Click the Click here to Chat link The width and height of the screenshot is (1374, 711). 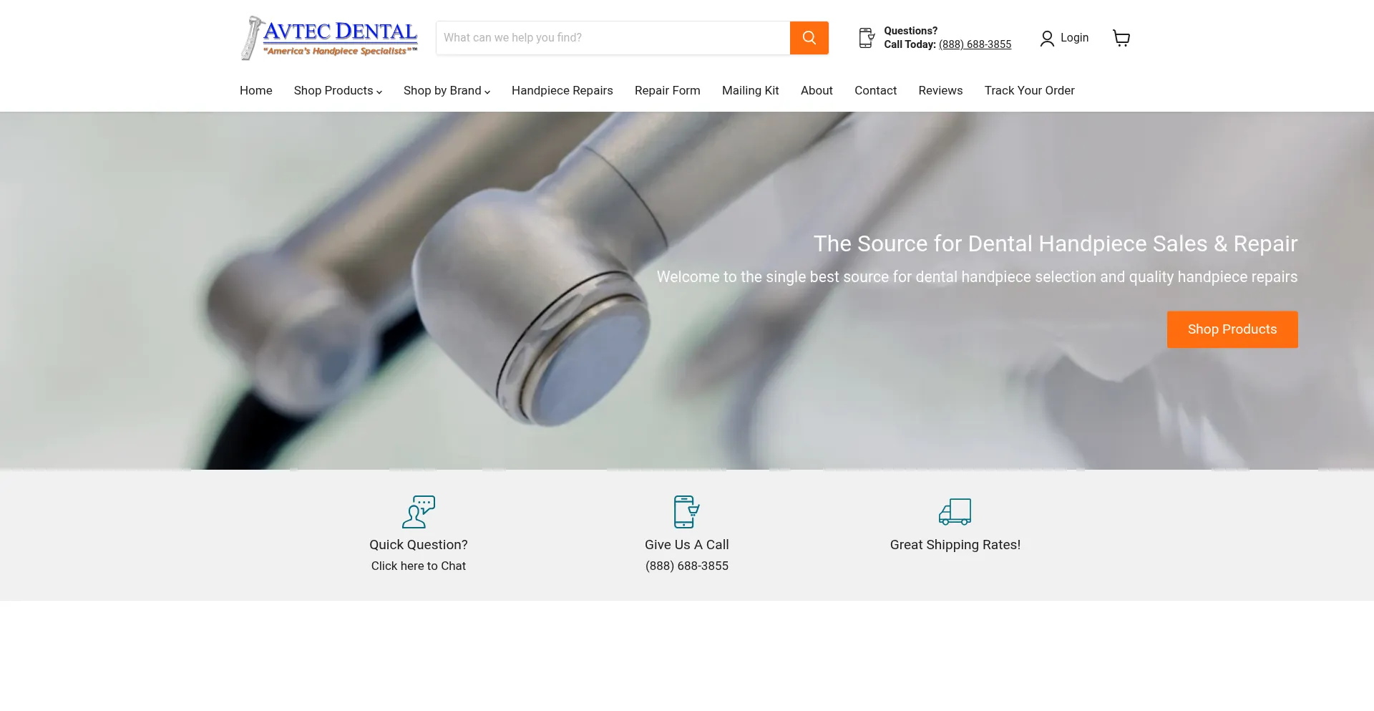click(x=419, y=566)
